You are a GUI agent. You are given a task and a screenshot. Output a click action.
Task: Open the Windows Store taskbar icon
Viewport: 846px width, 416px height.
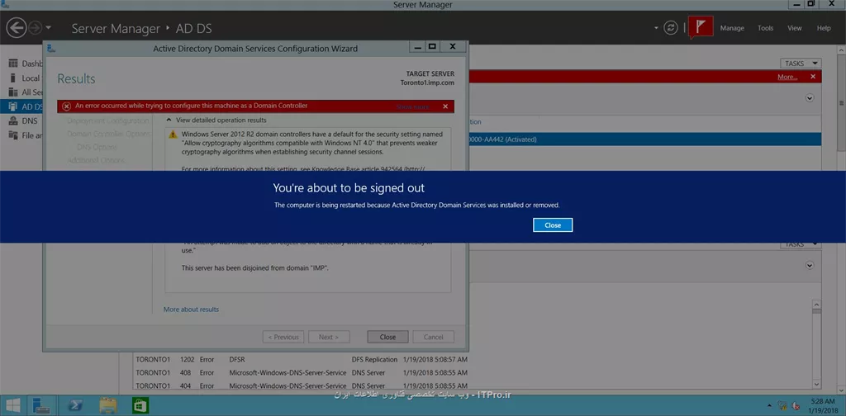pyautogui.click(x=140, y=405)
